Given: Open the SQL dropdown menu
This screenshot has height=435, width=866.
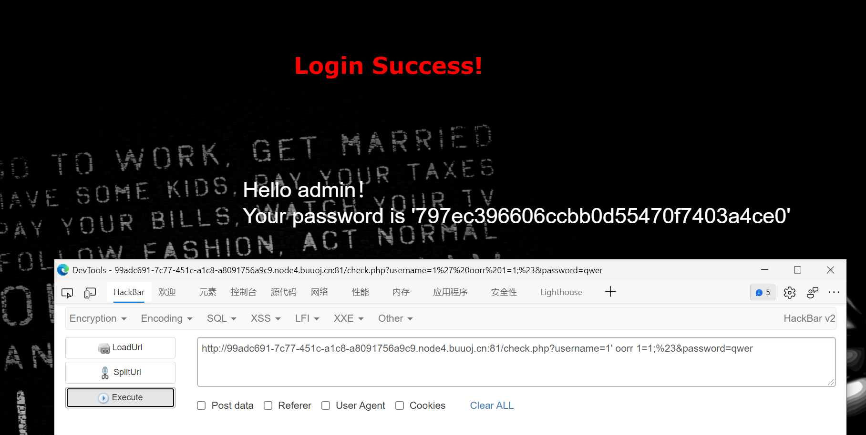Looking at the screenshot, I should [222, 318].
